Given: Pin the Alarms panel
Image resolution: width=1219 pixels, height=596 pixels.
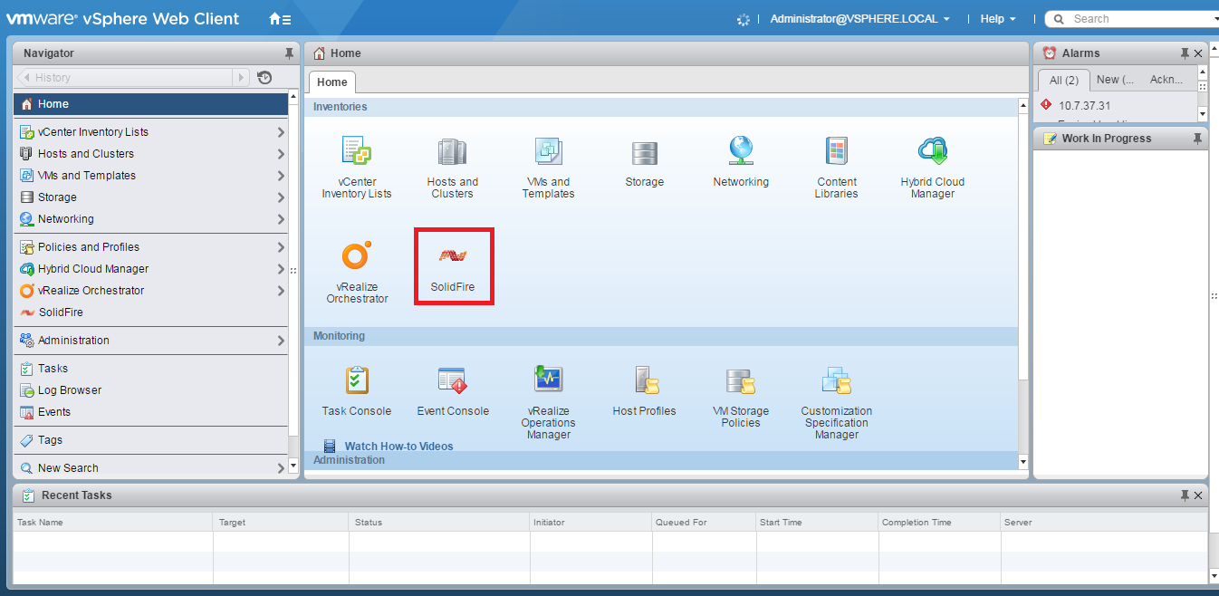Looking at the screenshot, I should (1185, 53).
